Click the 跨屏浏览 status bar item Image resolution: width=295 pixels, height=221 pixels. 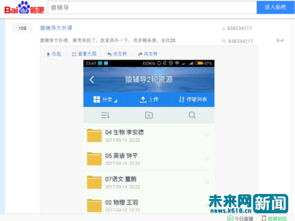pyautogui.click(x=274, y=219)
